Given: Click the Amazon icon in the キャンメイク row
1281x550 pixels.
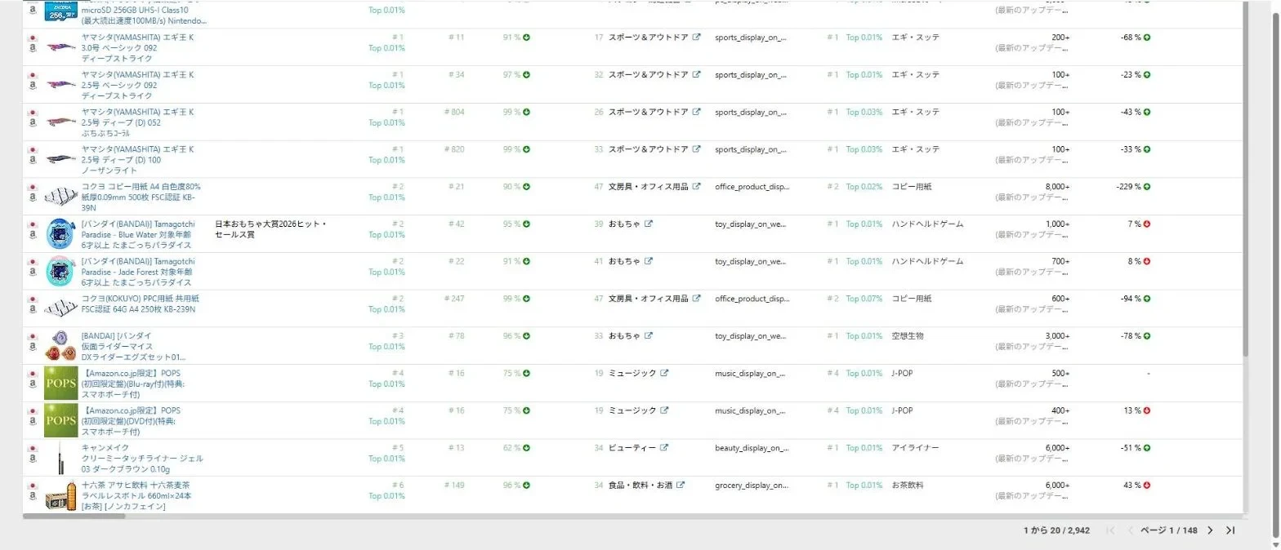Looking at the screenshot, I should [x=33, y=459].
